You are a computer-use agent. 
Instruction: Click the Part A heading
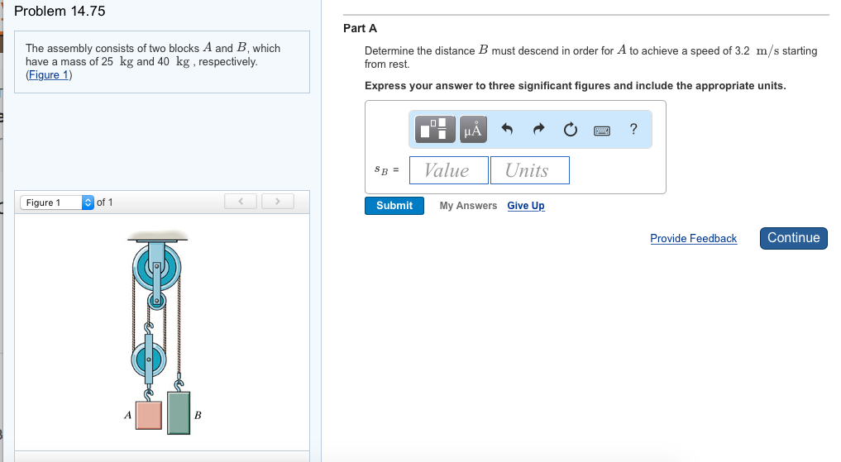[360, 28]
